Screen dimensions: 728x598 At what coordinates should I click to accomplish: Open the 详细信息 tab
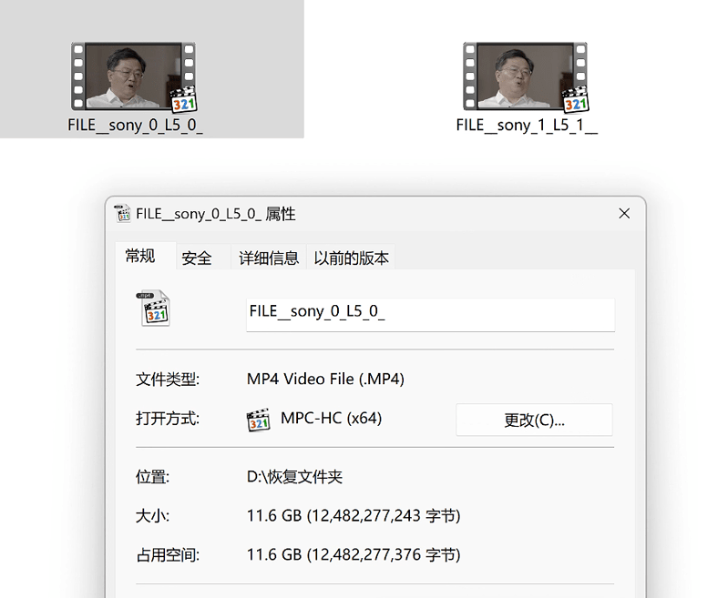pyautogui.click(x=269, y=258)
